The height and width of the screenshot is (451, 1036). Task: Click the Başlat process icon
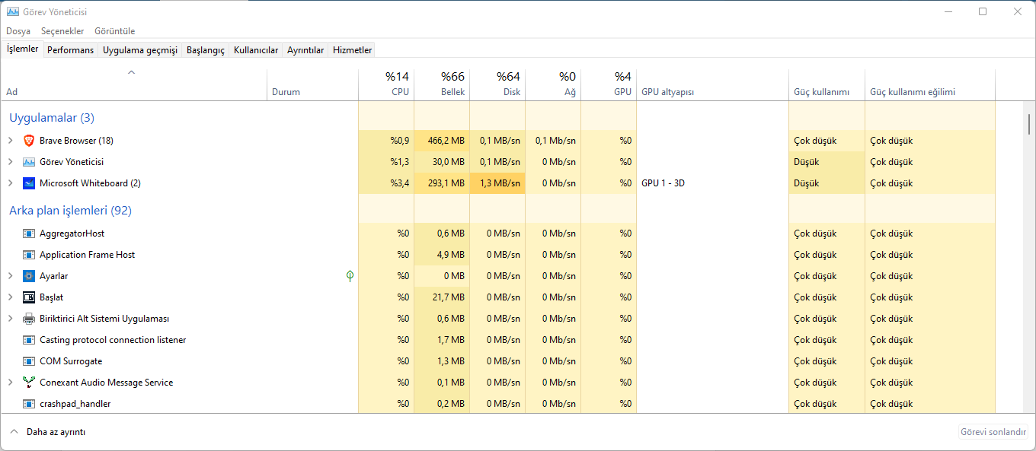[x=29, y=297]
